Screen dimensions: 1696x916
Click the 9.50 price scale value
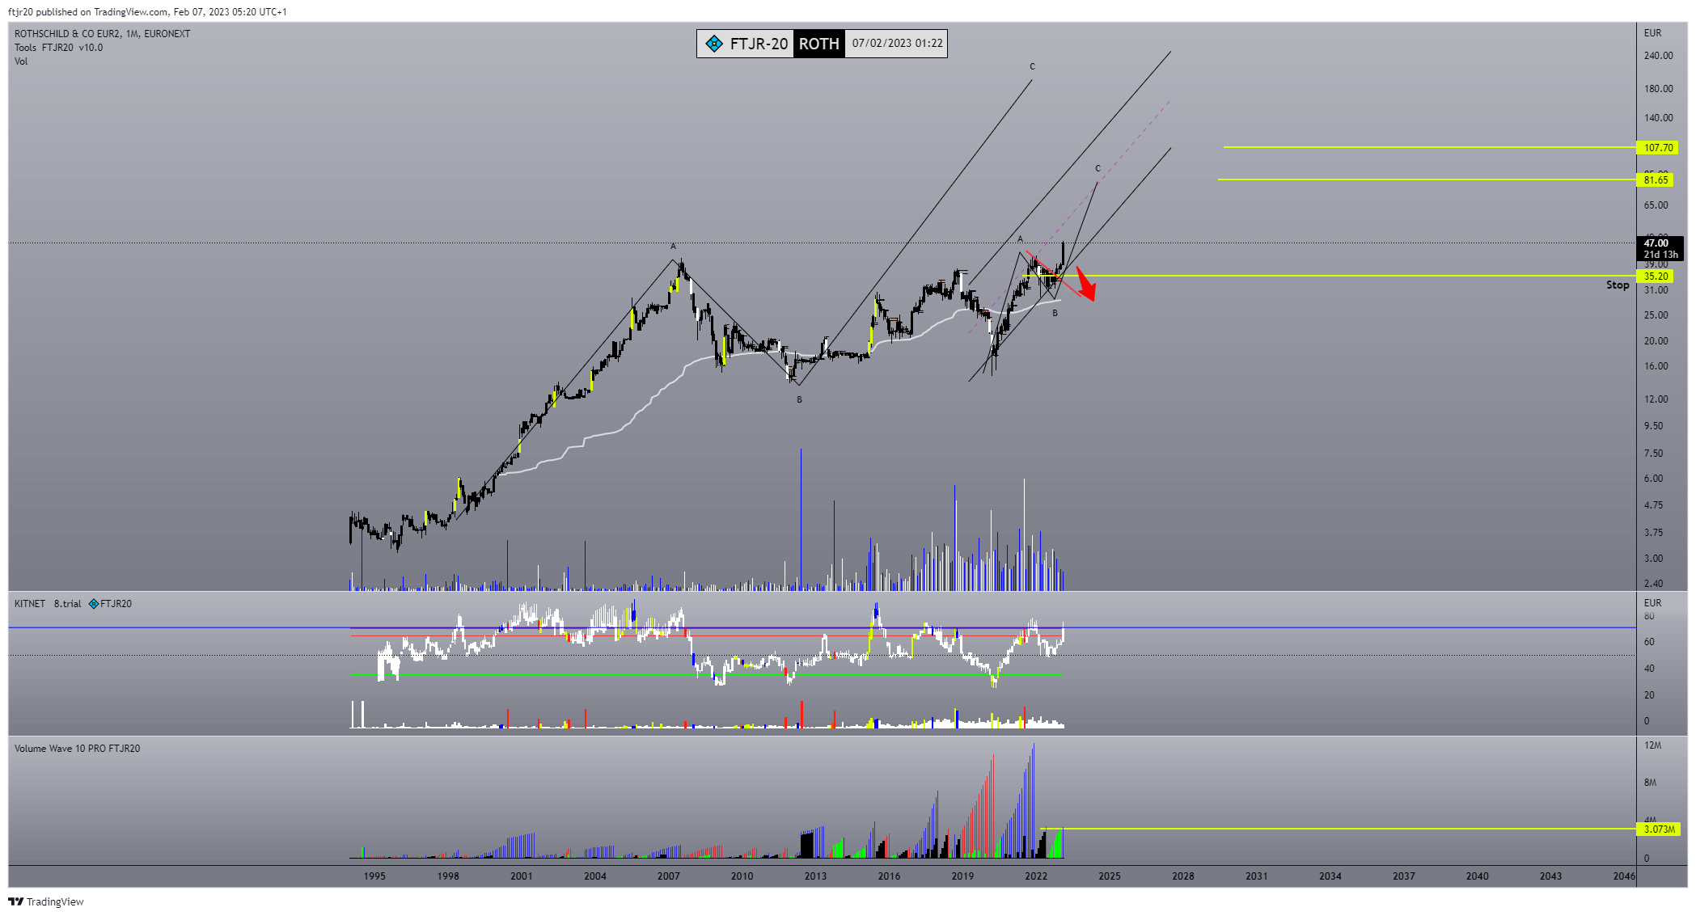[1653, 426]
